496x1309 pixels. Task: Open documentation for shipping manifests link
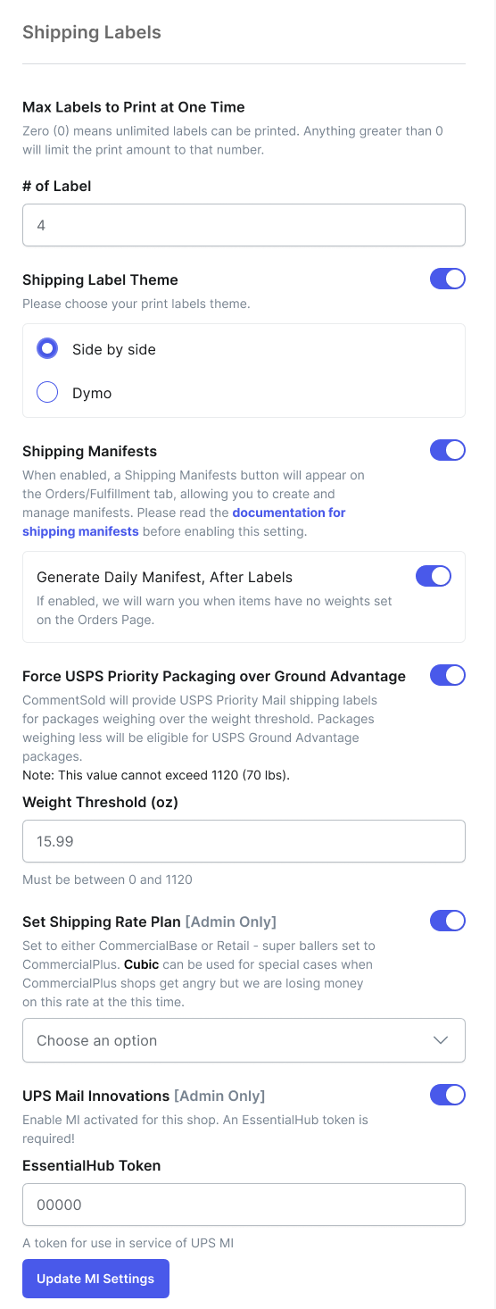tap(184, 521)
